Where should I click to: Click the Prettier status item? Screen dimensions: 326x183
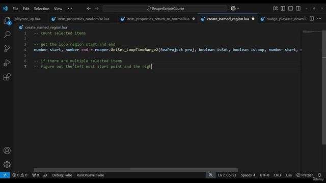tap(305, 175)
